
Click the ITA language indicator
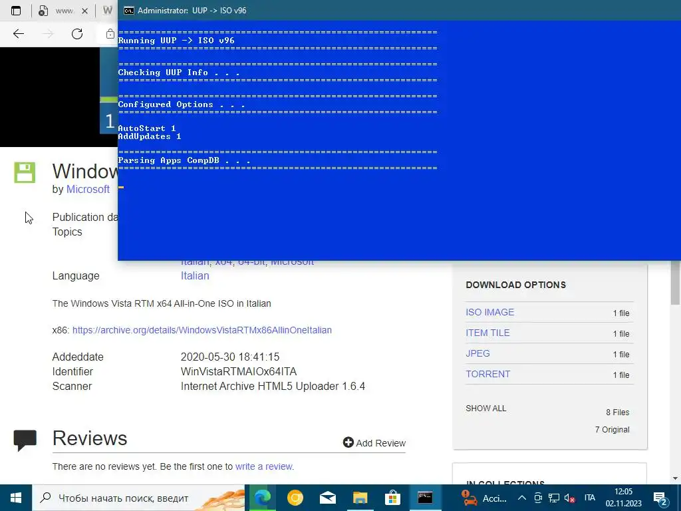[589, 498]
